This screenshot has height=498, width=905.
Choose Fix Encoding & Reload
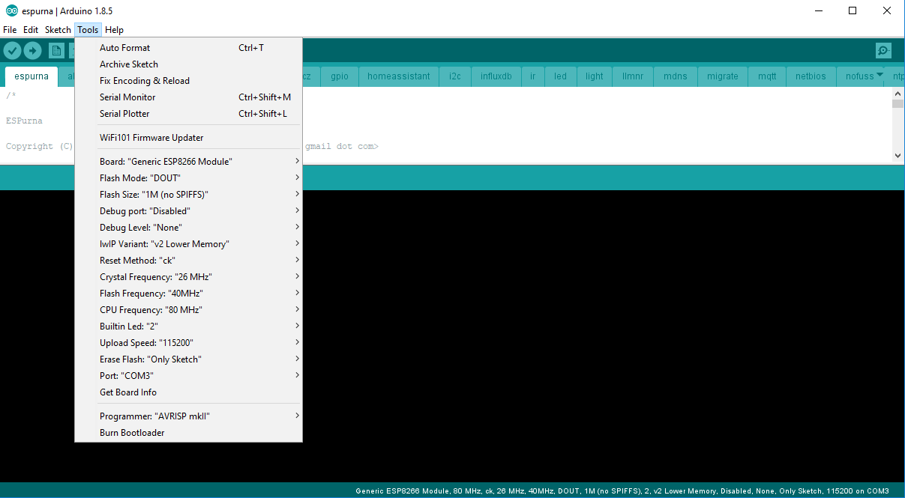tap(188, 81)
